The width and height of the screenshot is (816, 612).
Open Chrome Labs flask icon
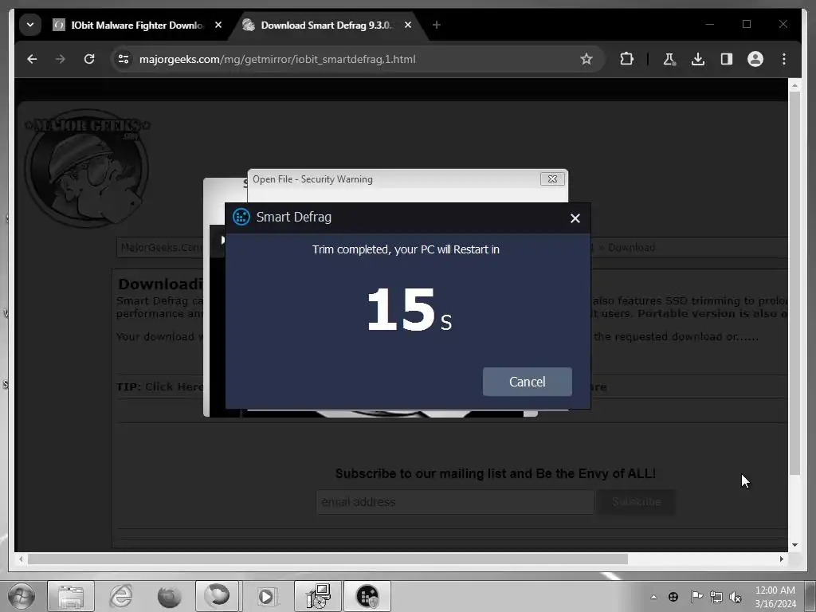point(669,59)
